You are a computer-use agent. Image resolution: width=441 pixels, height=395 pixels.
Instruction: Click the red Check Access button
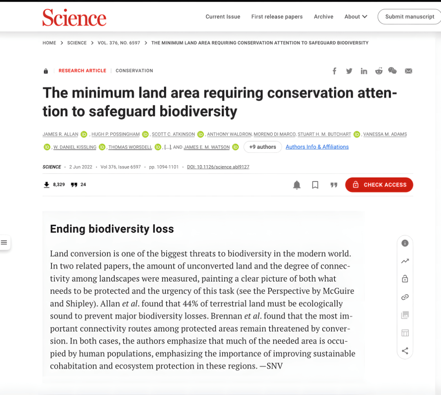tap(379, 185)
